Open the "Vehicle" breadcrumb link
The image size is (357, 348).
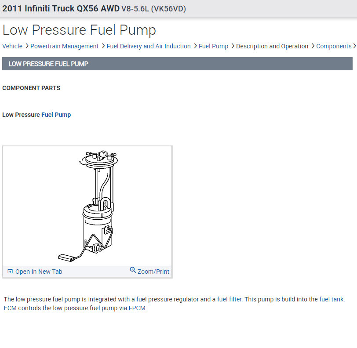point(12,46)
